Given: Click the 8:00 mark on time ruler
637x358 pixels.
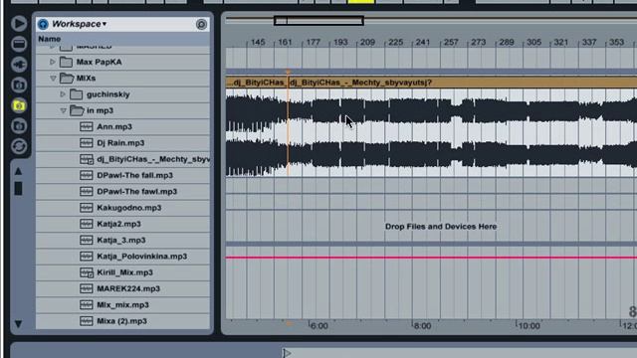Looking at the screenshot, I should click(x=422, y=326).
